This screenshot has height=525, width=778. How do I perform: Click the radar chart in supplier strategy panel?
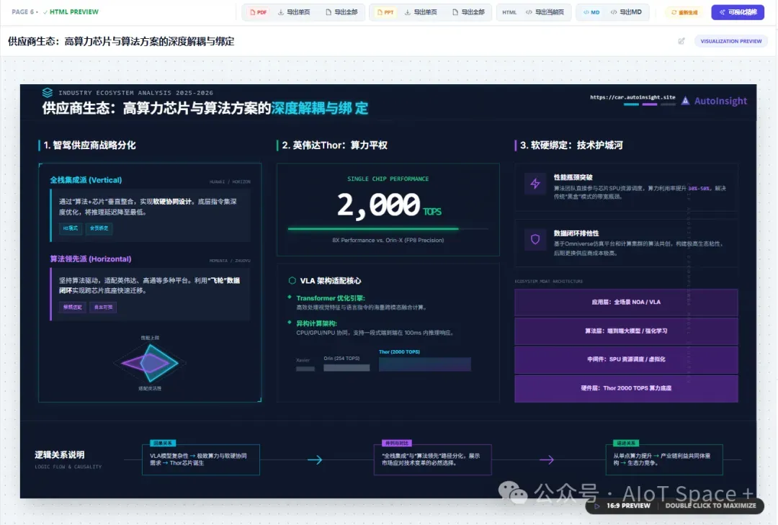click(150, 363)
